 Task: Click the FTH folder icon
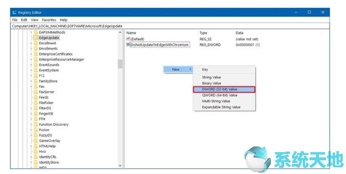(x=36, y=119)
